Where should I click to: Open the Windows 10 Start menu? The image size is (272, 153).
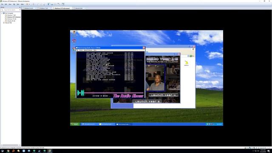pos(3,151)
